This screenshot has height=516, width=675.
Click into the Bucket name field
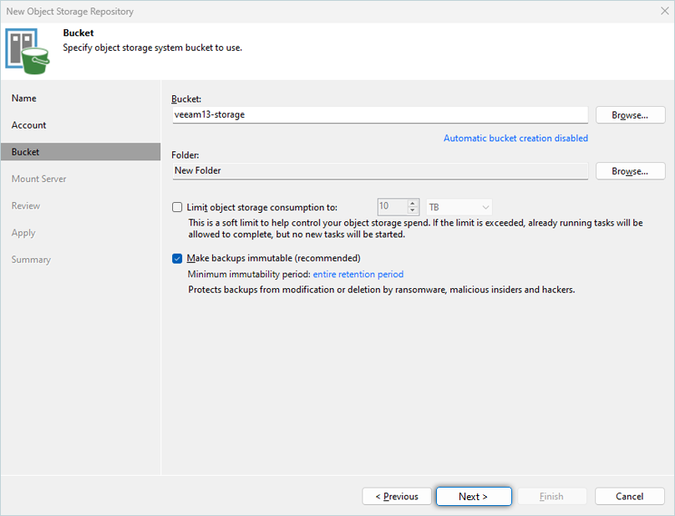click(379, 115)
